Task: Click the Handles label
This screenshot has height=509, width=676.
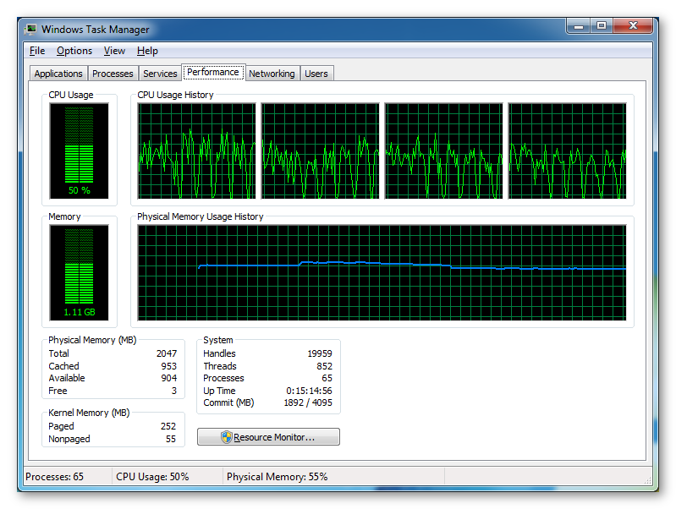Action: 219,353
